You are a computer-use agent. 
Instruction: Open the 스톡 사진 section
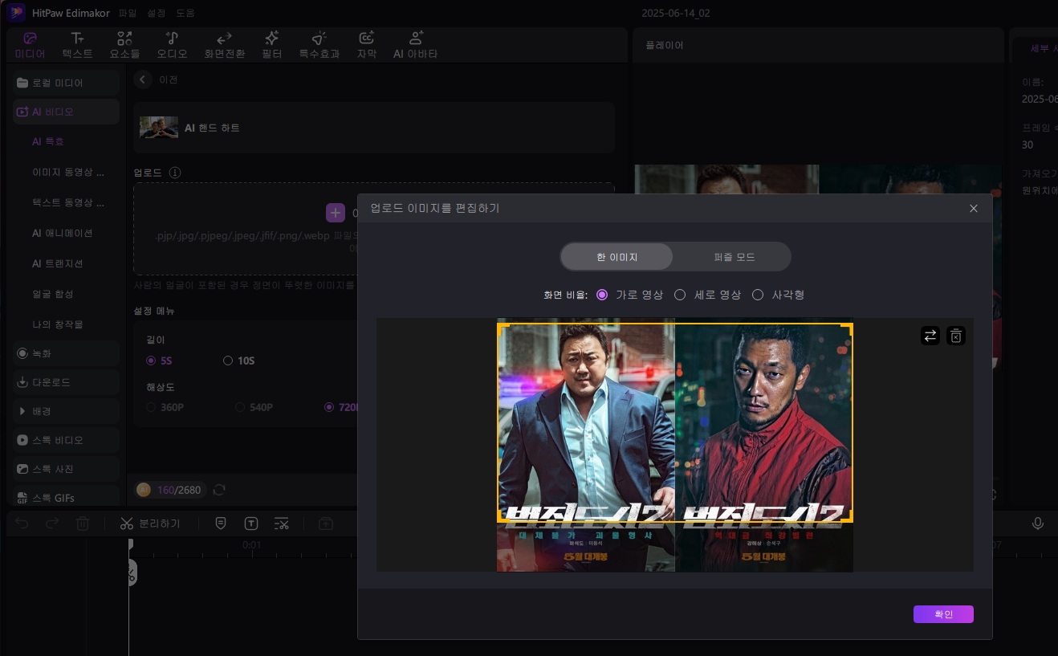(66, 469)
